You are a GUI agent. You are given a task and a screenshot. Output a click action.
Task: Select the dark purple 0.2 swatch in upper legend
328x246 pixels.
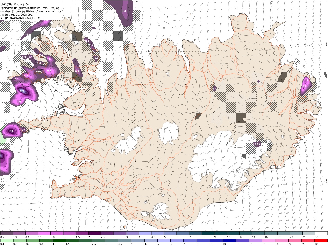pyautogui.click(x=6, y=233)
